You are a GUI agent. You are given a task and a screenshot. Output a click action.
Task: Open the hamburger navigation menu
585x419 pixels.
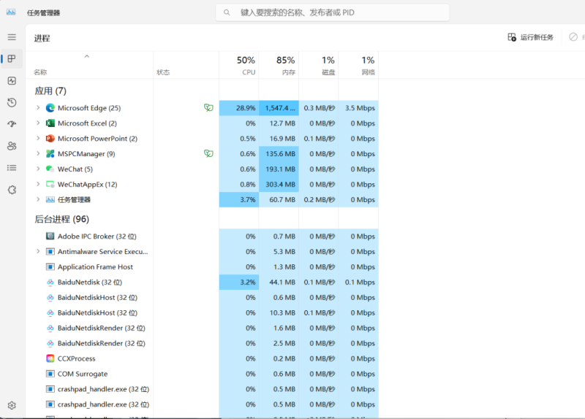click(12, 37)
